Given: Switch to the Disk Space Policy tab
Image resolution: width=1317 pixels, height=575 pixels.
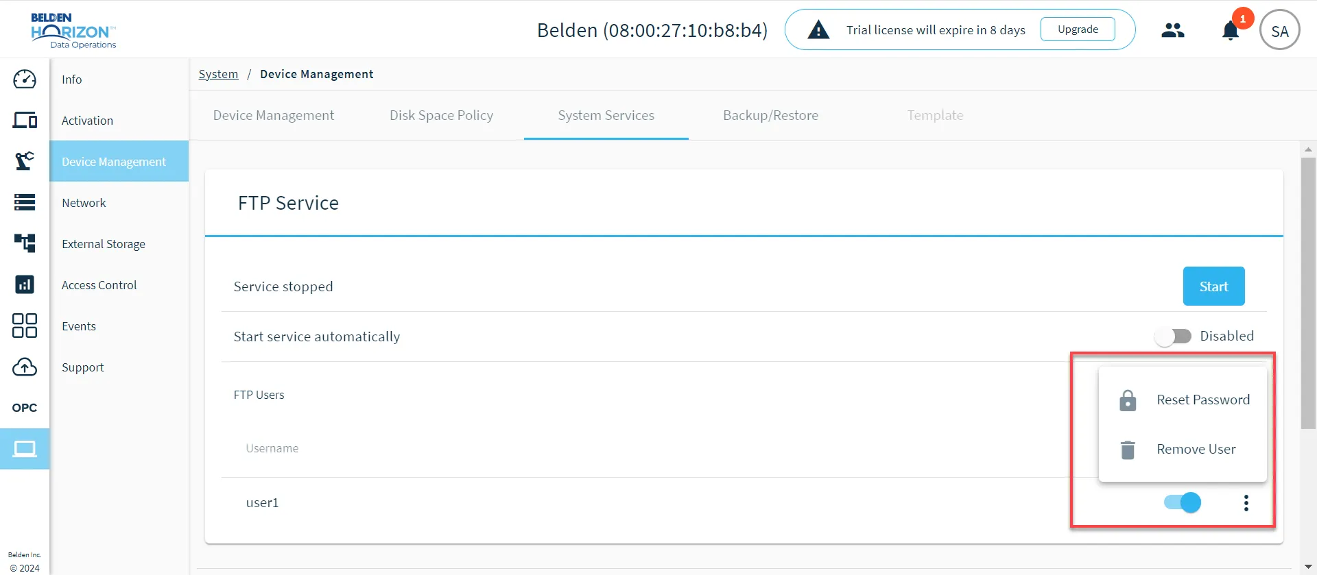Looking at the screenshot, I should 441,115.
